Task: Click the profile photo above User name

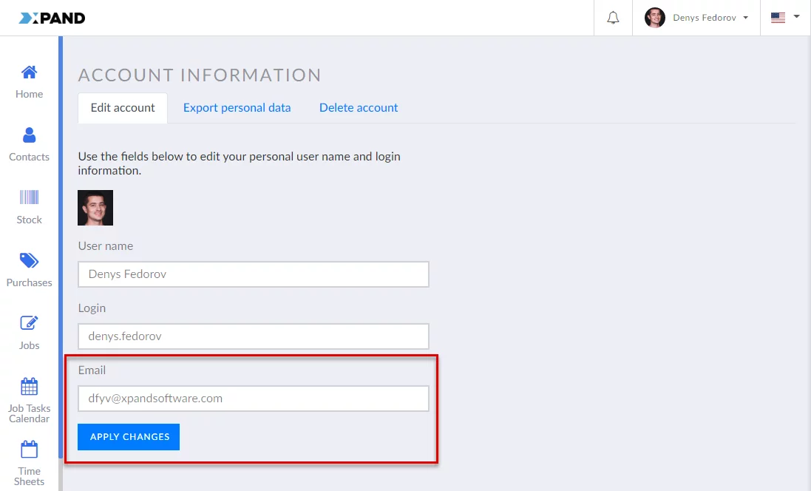Action: (x=95, y=208)
